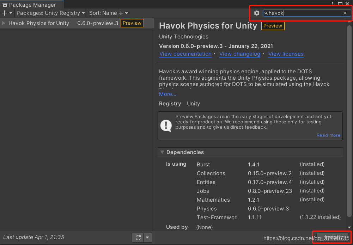Expand the Havok Physics for Unity row arrow
The width and height of the screenshot is (353, 245).
pos(4,23)
